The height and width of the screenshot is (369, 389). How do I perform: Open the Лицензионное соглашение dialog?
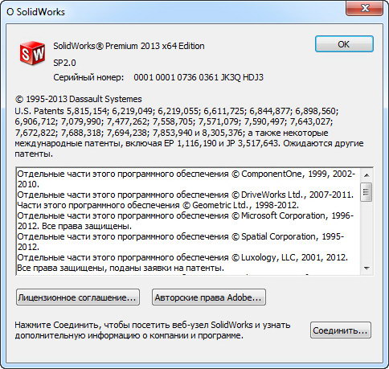click(78, 297)
